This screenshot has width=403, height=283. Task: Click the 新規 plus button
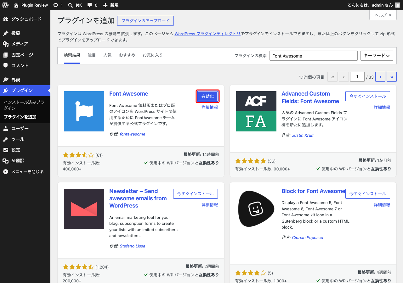coord(111,5)
